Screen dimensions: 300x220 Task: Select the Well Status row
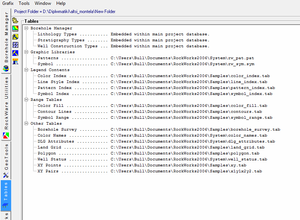pyautogui.click(x=152, y=159)
